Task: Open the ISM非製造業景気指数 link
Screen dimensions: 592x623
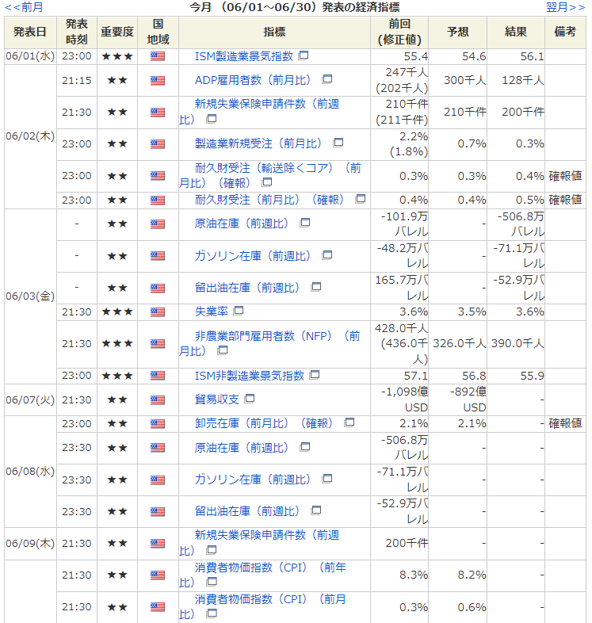Action: coord(249,376)
